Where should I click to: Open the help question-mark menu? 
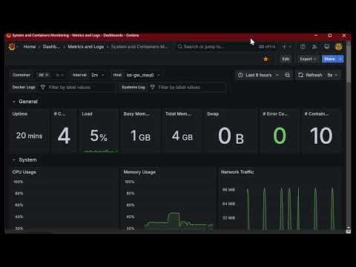tap(303, 47)
